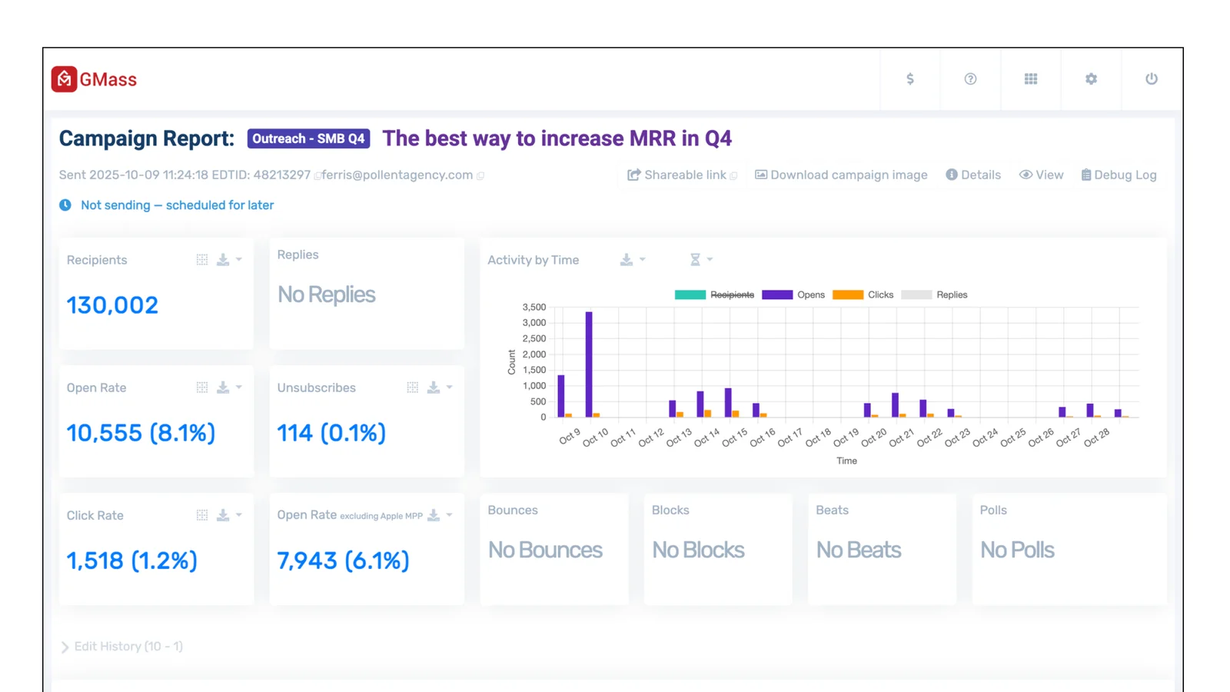Open the help question mark icon
The image size is (1230, 692).
(970, 79)
